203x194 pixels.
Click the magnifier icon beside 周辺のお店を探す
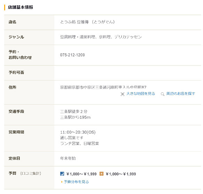[x=163, y=94]
